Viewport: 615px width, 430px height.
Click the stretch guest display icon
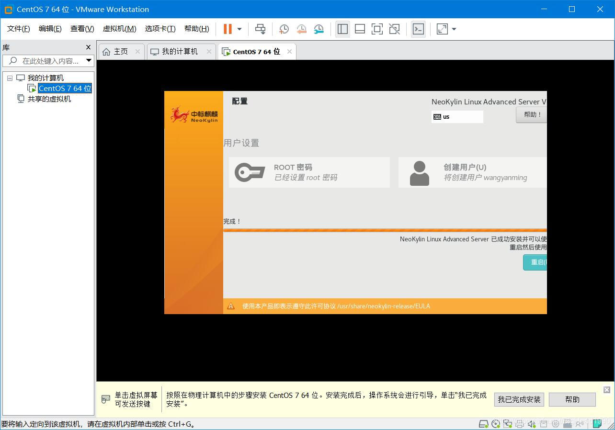coord(442,29)
